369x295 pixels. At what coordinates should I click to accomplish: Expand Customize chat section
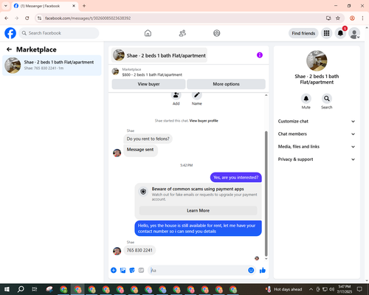[317, 122]
